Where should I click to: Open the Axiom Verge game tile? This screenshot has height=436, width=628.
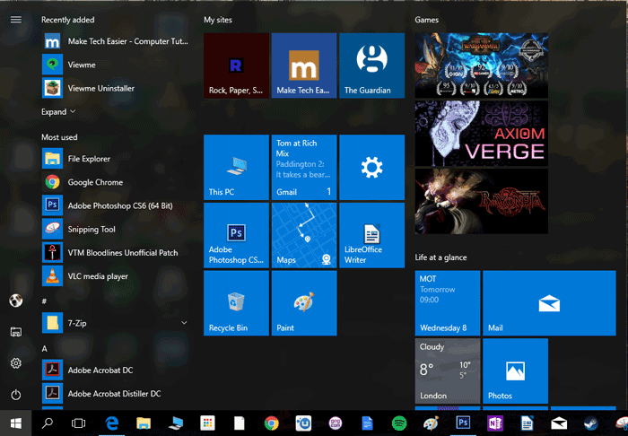pyautogui.click(x=482, y=134)
